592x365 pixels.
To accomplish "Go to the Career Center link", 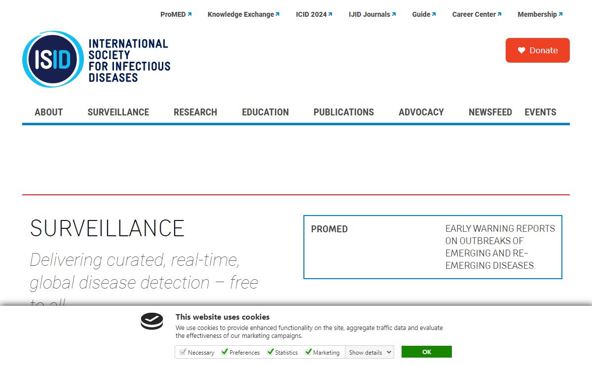I will (477, 14).
